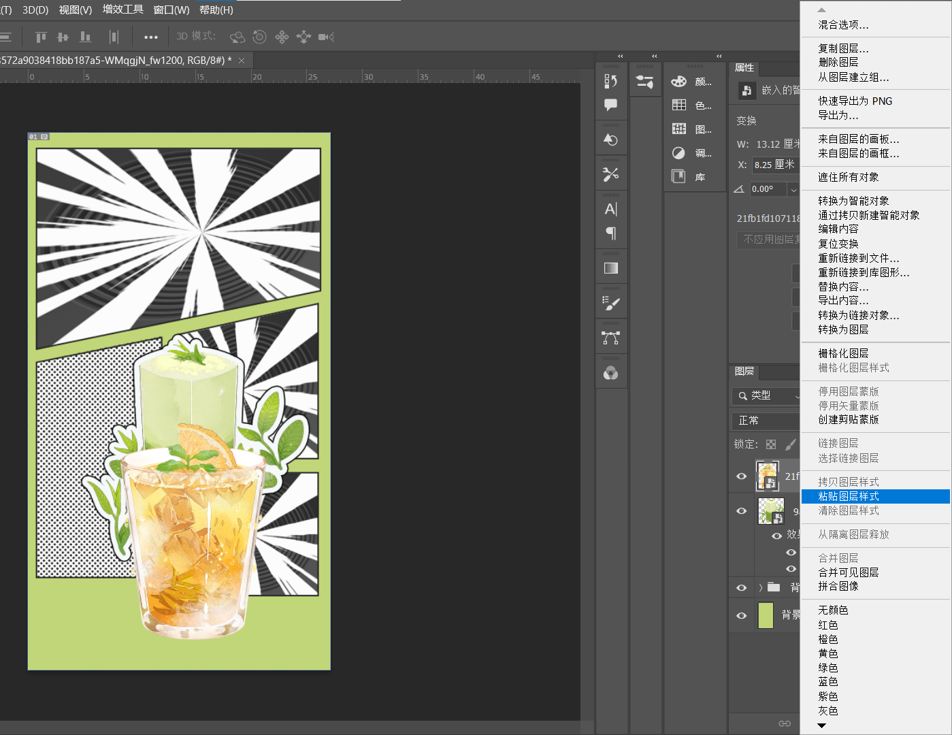Open the 窗口(W) menu
The image size is (952, 735).
point(171,10)
